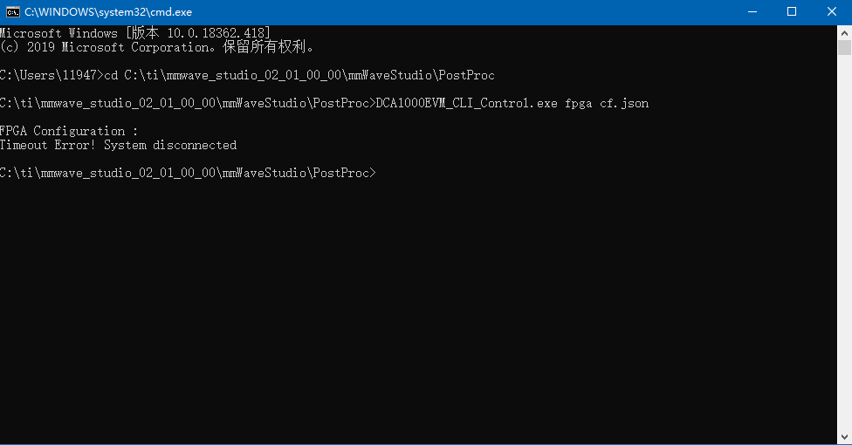This screenshot has height=445, width=852.
Task: Close the command prompt window
Action: pyautogui.click(x=832, y=12)
